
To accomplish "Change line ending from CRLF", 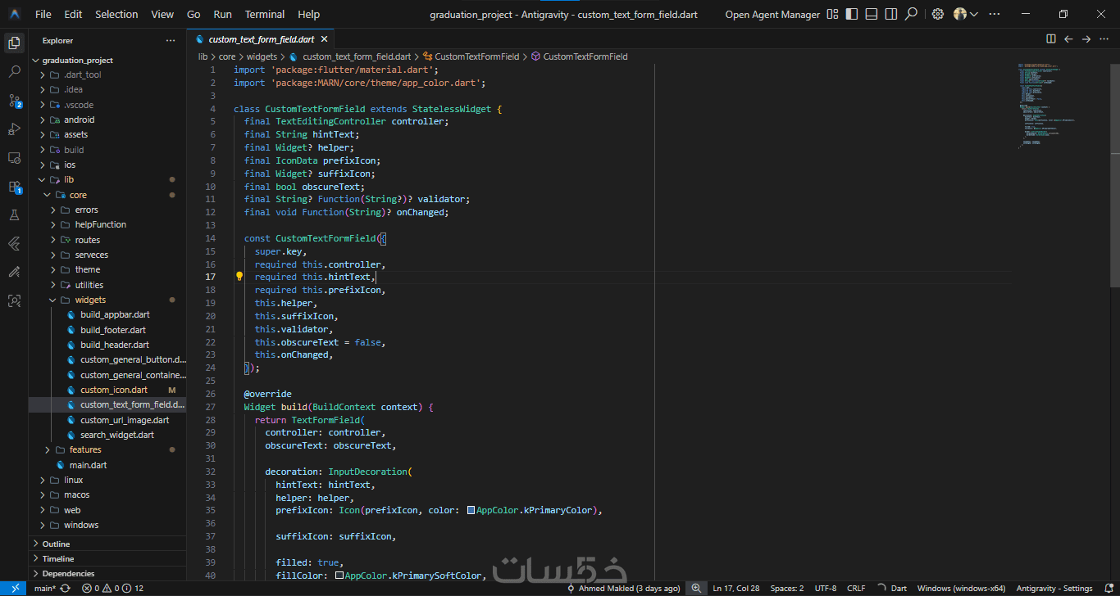I will point(856,588).
